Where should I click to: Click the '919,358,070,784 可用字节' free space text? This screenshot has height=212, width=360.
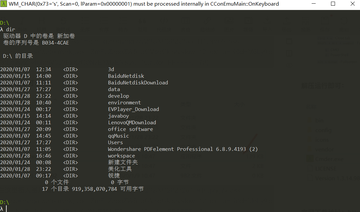pyautogui.click(x=108, y=189)
